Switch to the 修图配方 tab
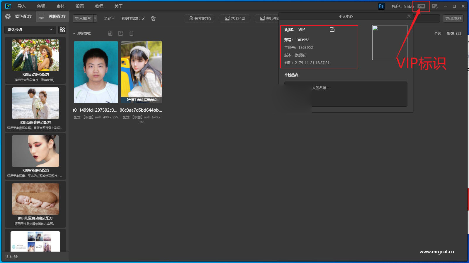 pyautogui.click(x=52, y=16)
